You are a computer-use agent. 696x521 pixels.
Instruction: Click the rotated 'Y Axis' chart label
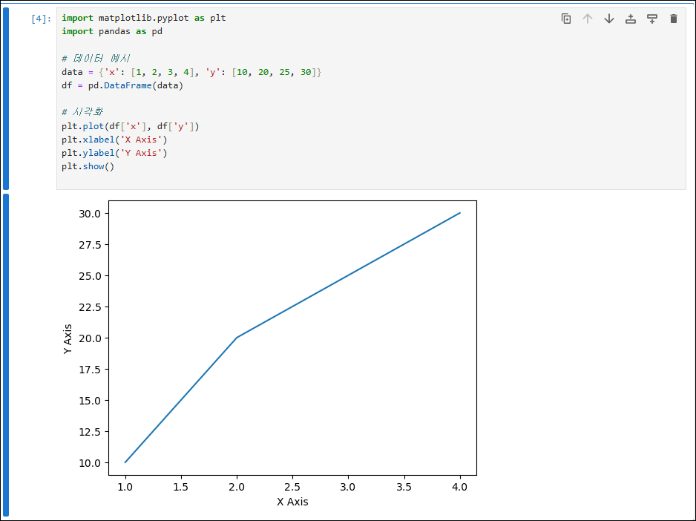coord(68,338)
